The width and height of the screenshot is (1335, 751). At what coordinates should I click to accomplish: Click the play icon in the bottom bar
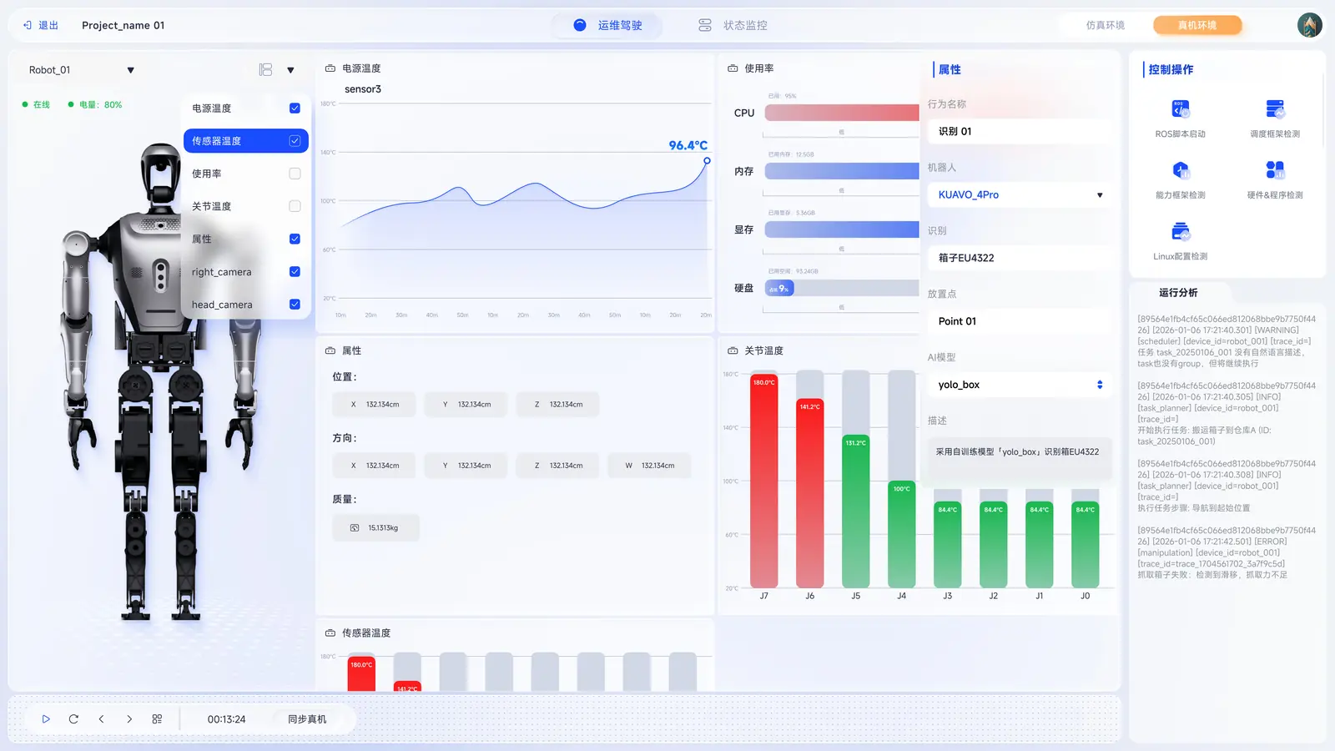pos(46,719)
